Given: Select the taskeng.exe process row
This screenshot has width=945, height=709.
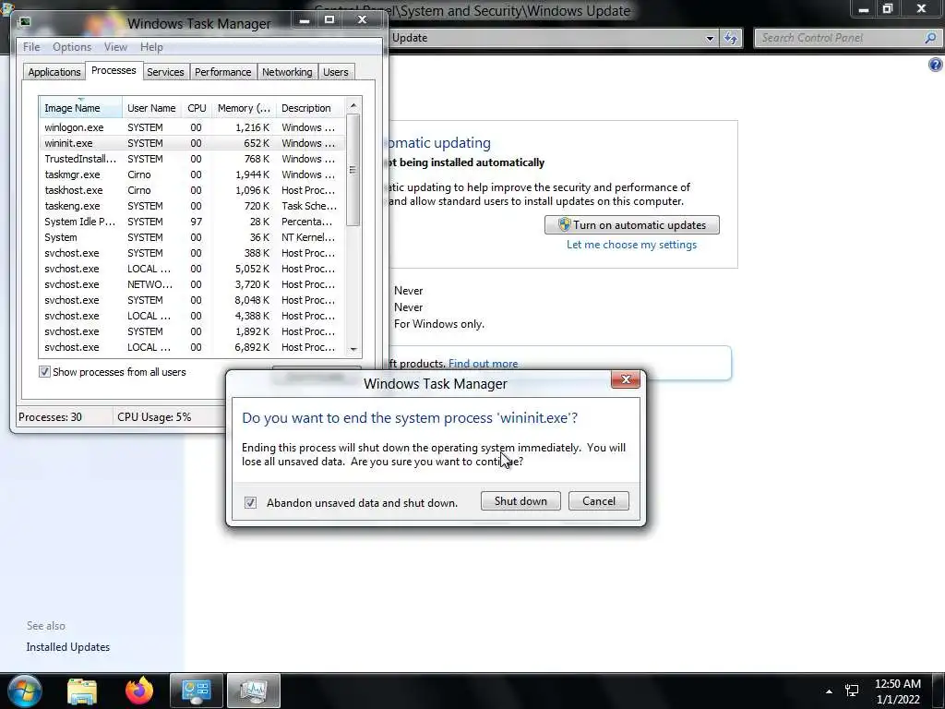Looking at the screenshot, I should click(x=193, y=206).
